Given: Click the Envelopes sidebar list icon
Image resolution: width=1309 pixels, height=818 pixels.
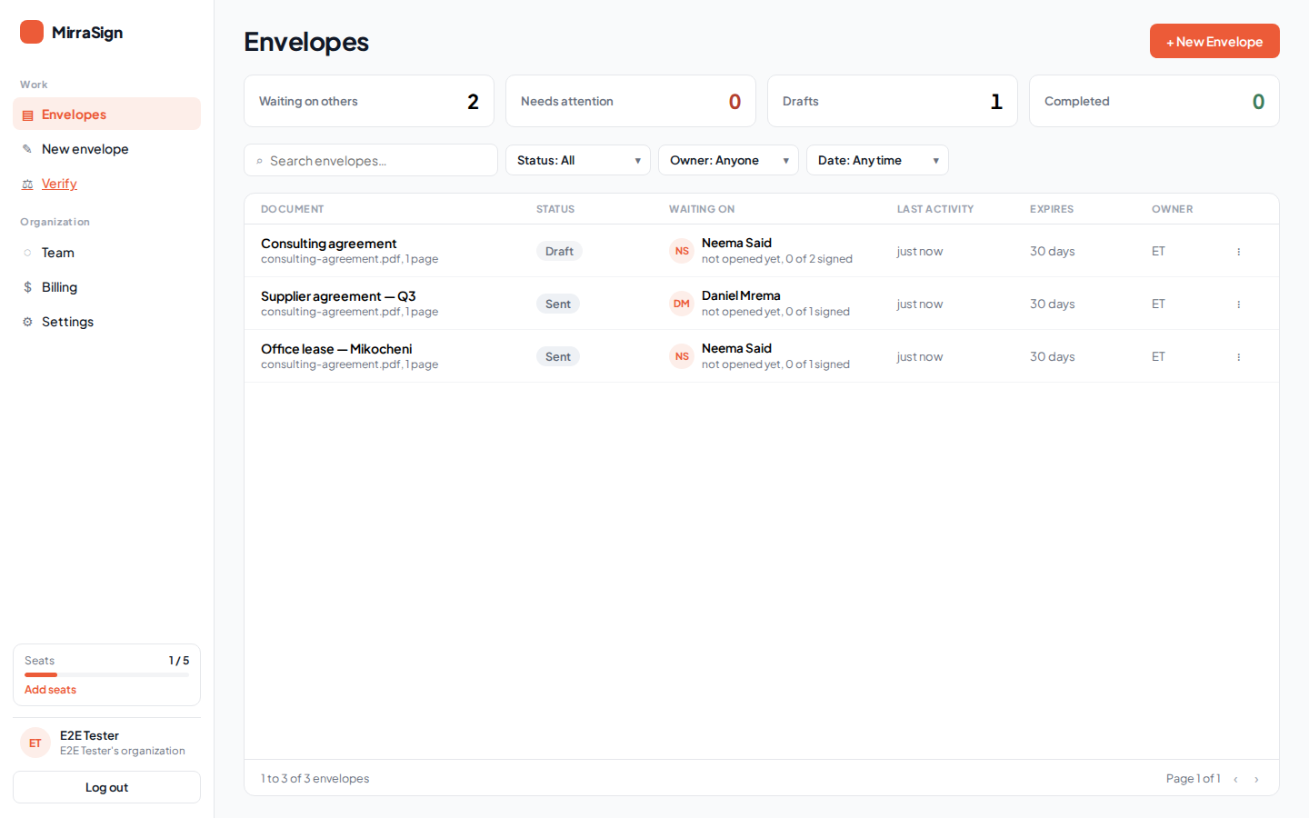Looking at the screenshot, I should pos(27,115).
